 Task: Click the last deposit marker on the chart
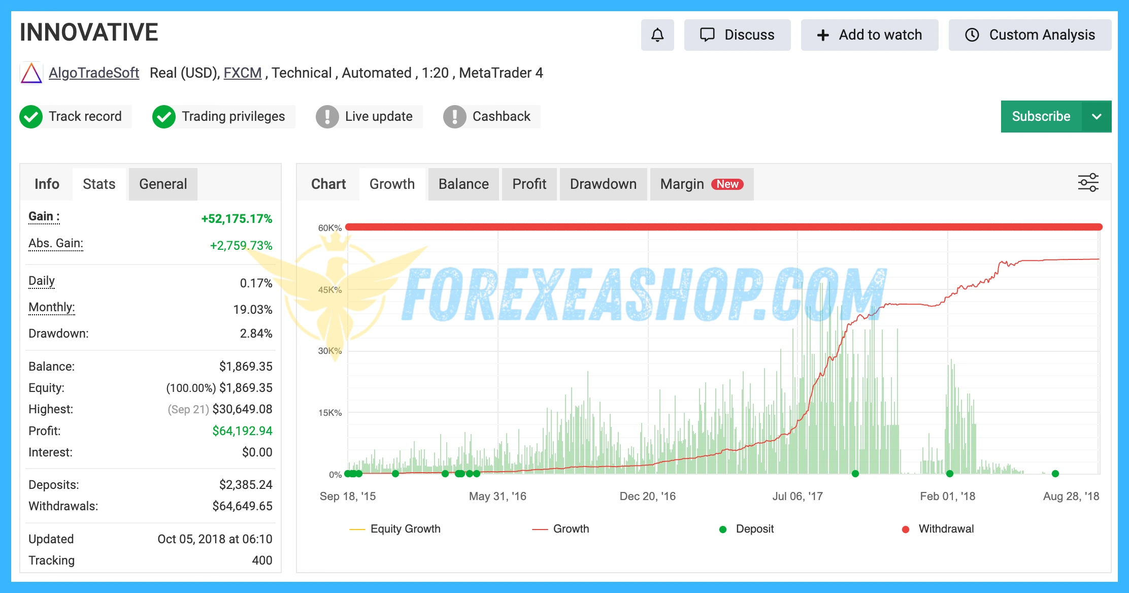click(x=1055, y=474)
